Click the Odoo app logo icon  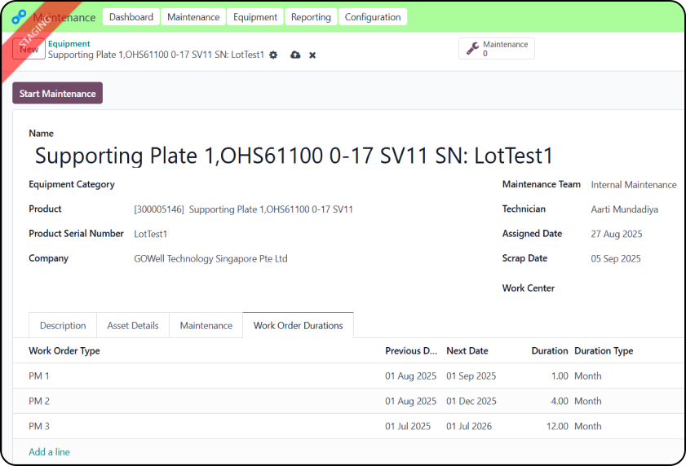(x=20, y=17)
